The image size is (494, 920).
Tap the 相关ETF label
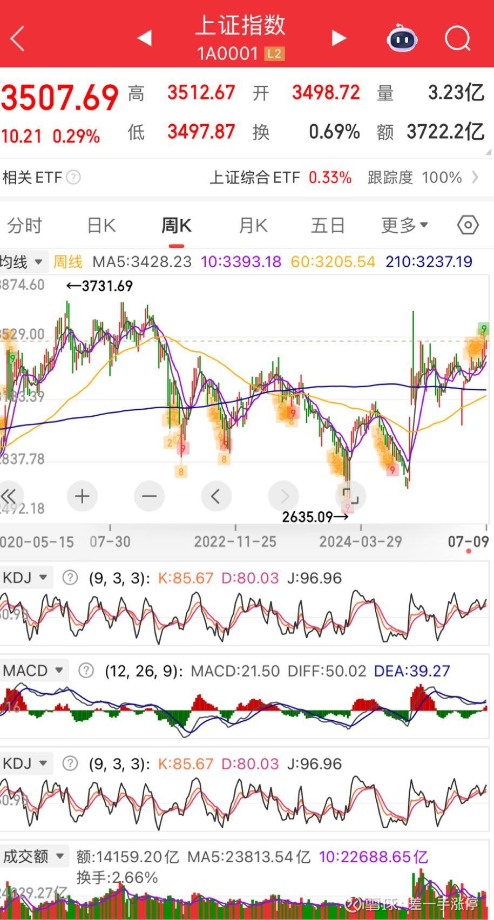click(32, 178)
